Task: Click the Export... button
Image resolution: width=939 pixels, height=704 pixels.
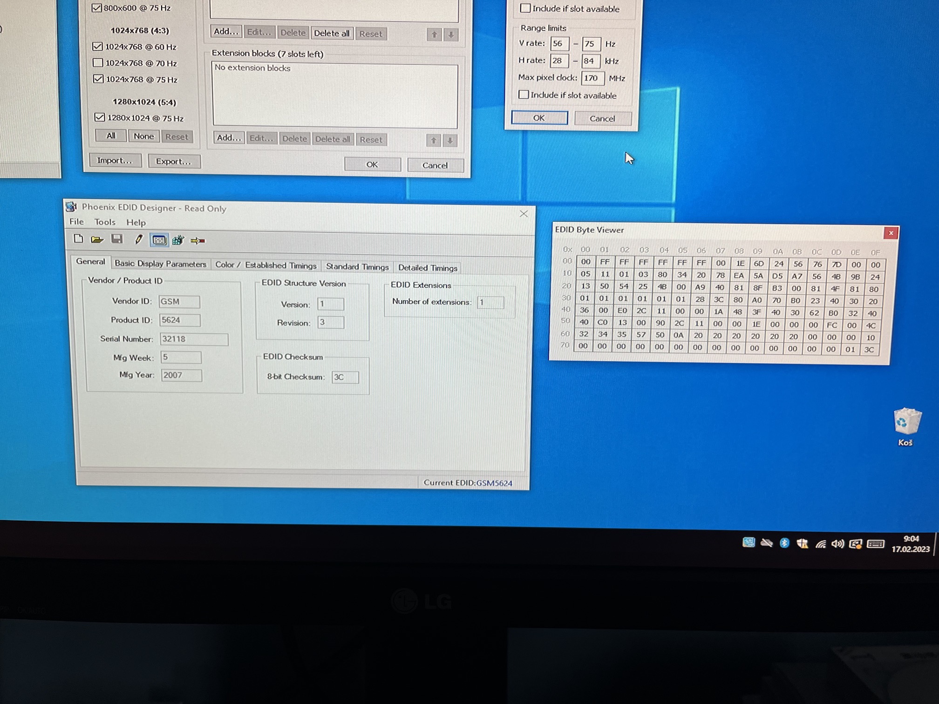Action: click(173, 161)
